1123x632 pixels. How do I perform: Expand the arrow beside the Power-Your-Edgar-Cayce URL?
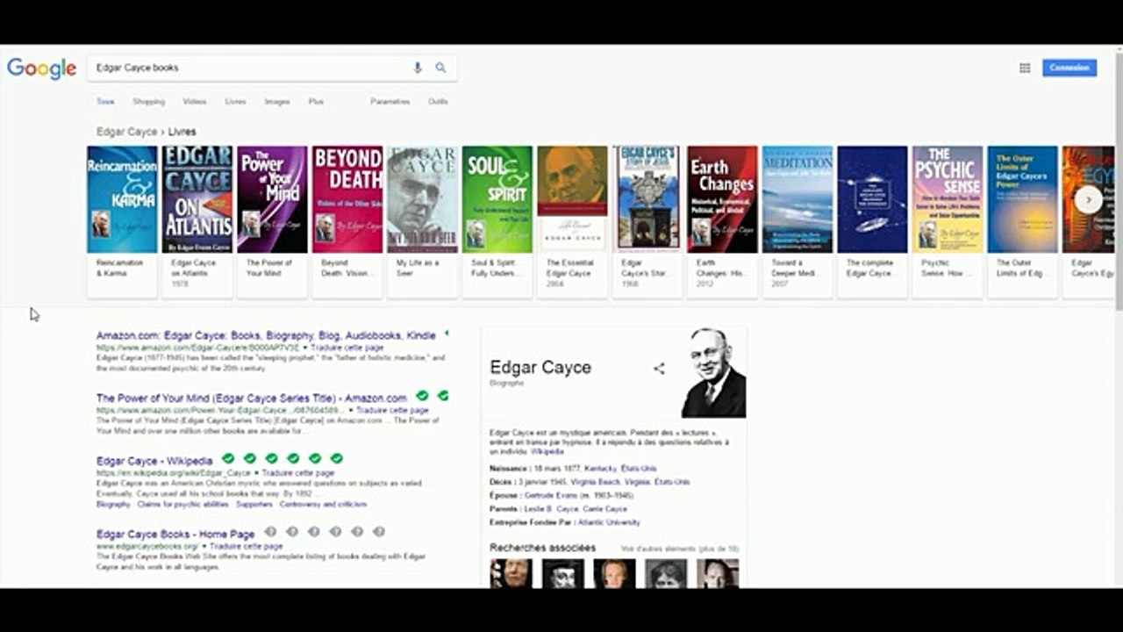351,410
